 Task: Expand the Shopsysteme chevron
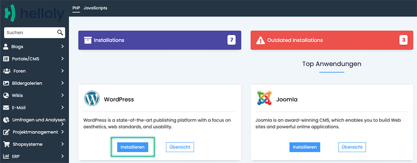[x=63, y=144]
